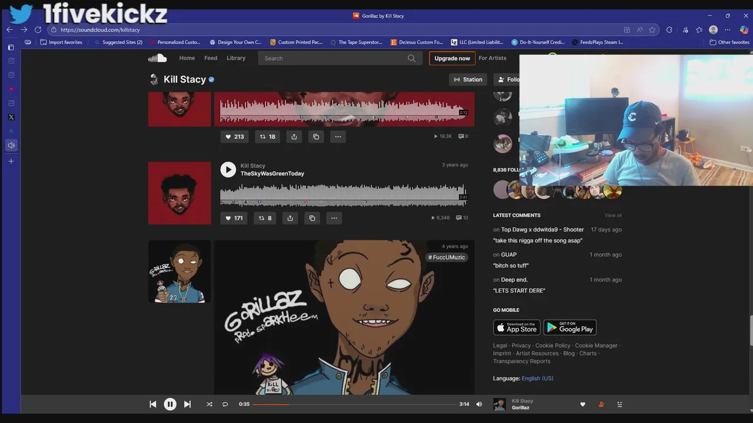Open the Feed tab
This screenshot has width=753, height=423.
click(211, 58)
